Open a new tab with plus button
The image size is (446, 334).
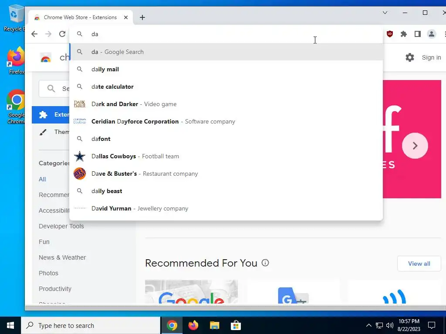142,17
